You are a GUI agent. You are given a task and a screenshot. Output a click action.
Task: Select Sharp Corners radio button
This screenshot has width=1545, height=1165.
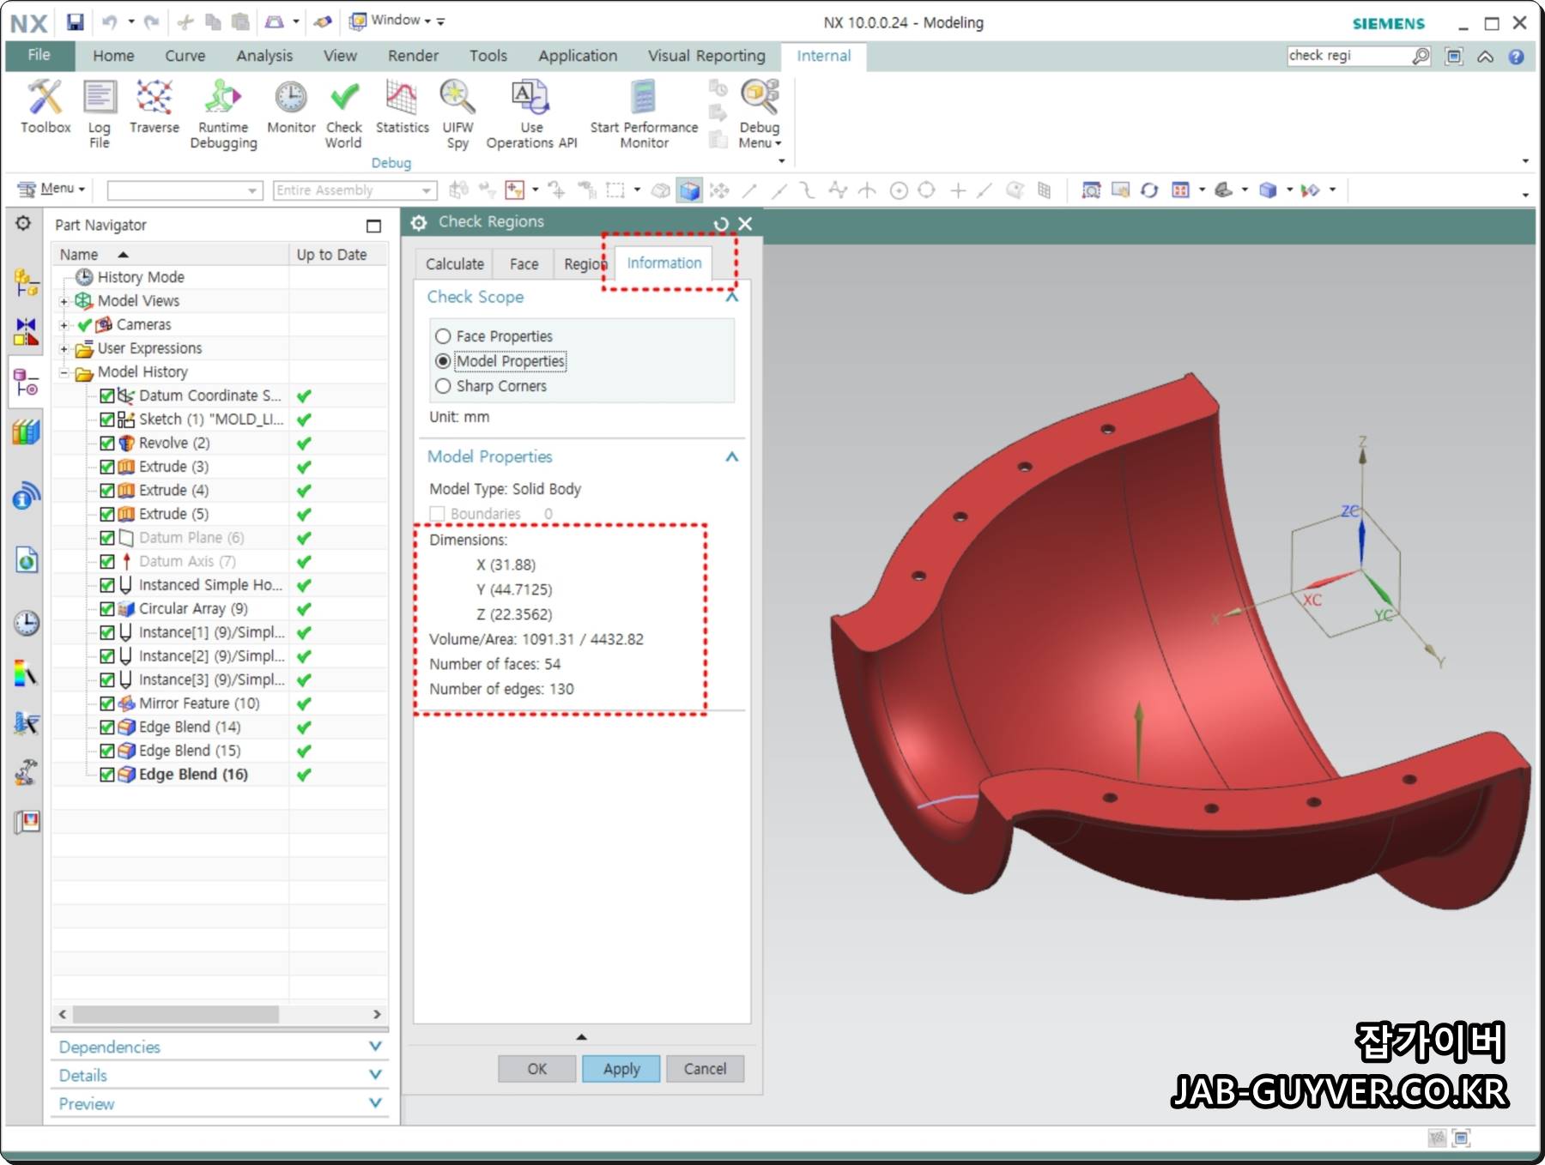point(443,386)
